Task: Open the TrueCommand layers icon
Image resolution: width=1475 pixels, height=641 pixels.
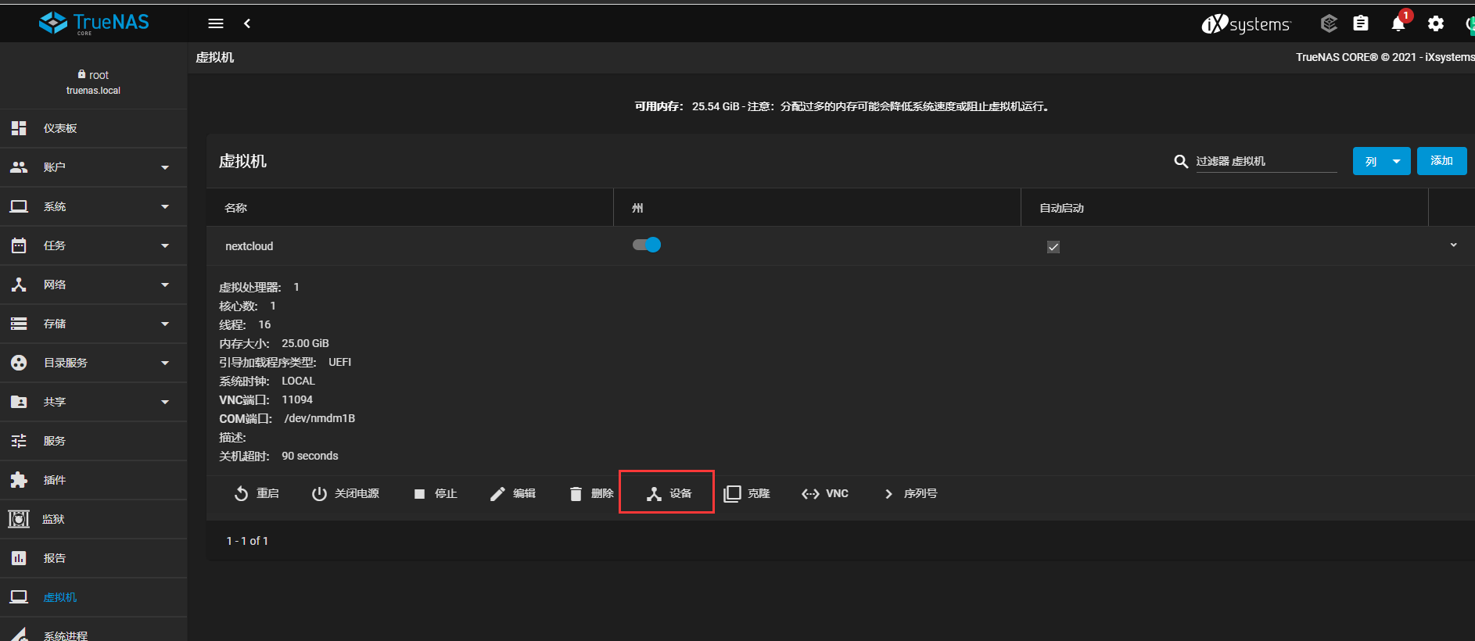Action: coord(1329,23)
